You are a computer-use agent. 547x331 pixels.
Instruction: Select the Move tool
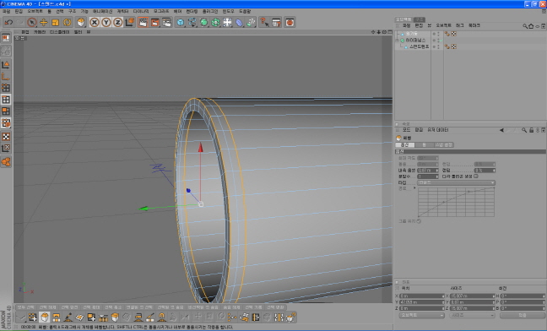[44, 22]
